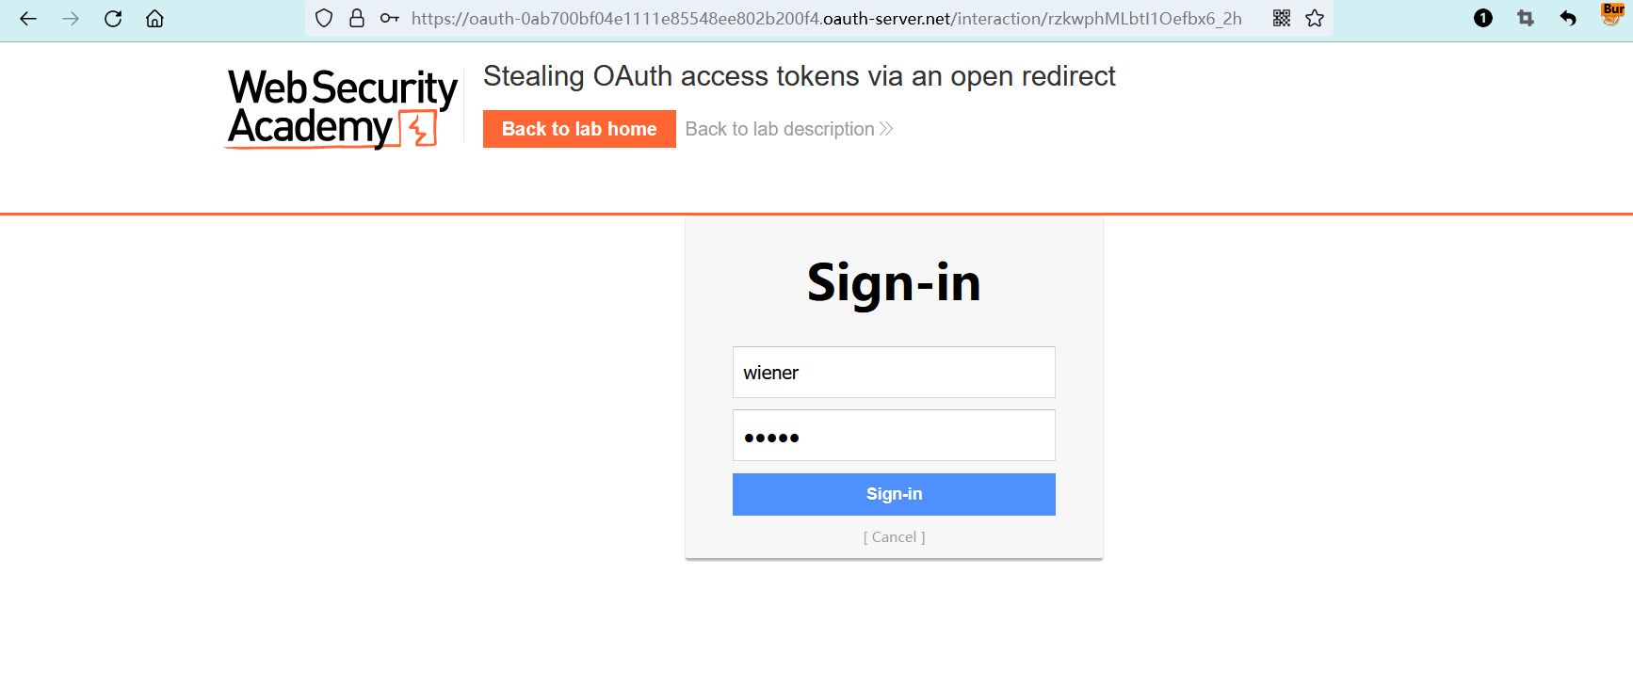Show site info via the padlock icon
The image size is (1633, 686).
(357, 18)
